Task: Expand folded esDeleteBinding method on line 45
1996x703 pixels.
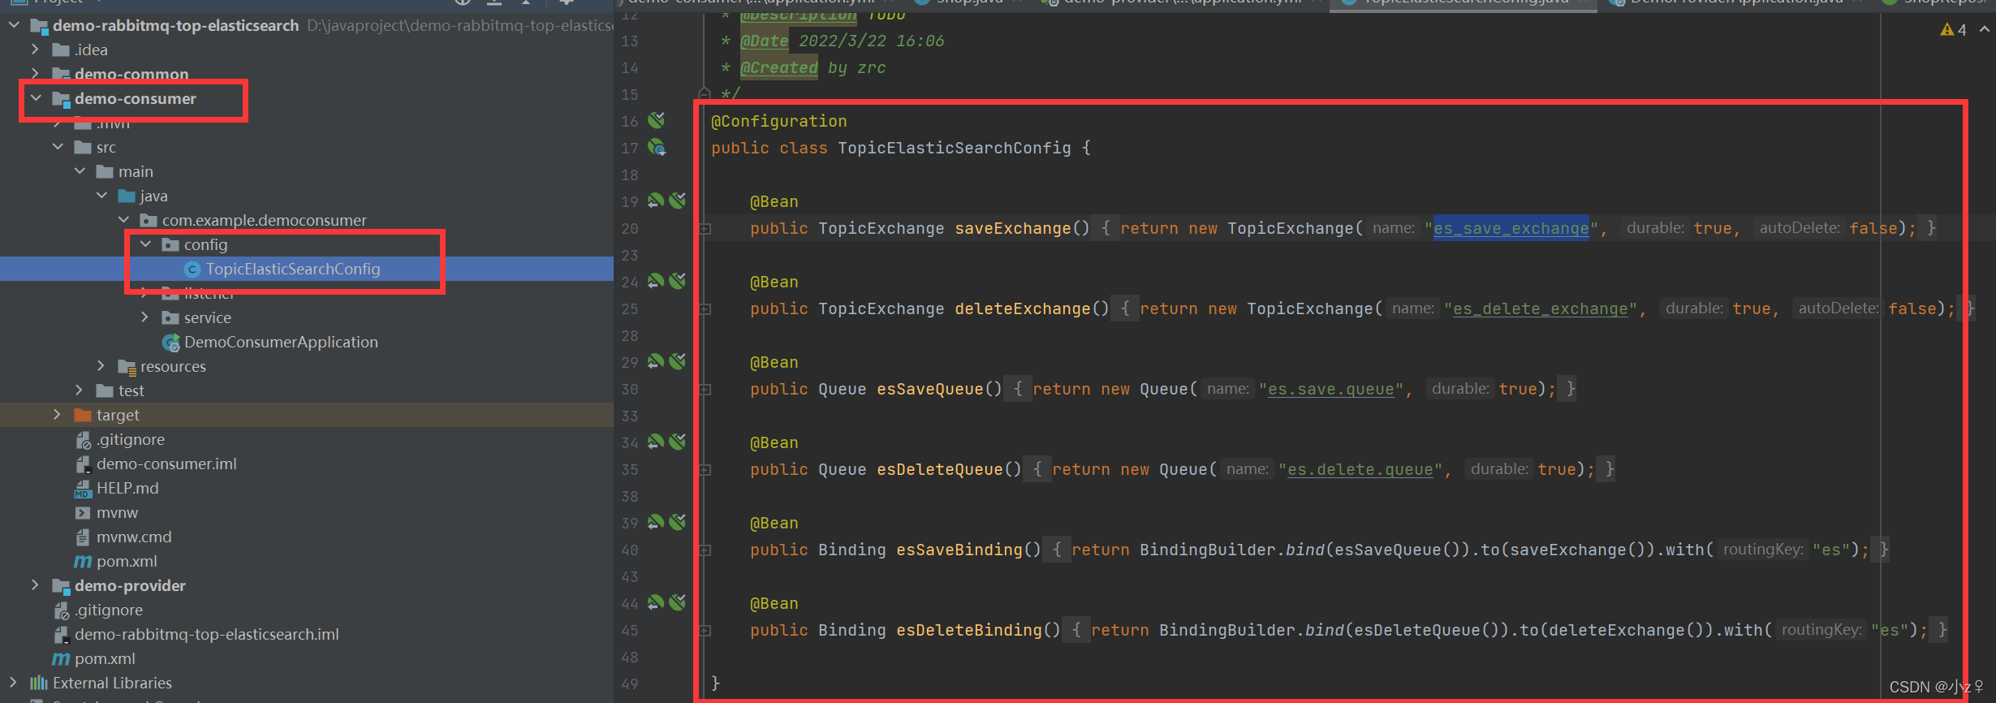Action: pyautogui.click(x=705, y=632)
